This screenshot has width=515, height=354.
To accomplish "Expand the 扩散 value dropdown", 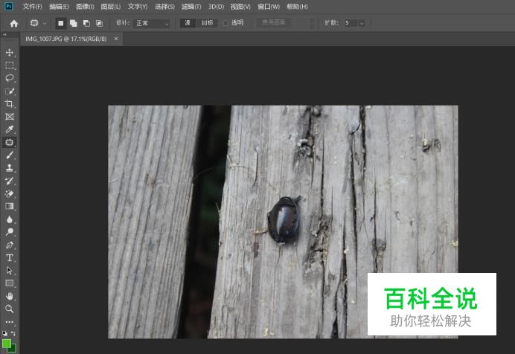I will [362, 23].
